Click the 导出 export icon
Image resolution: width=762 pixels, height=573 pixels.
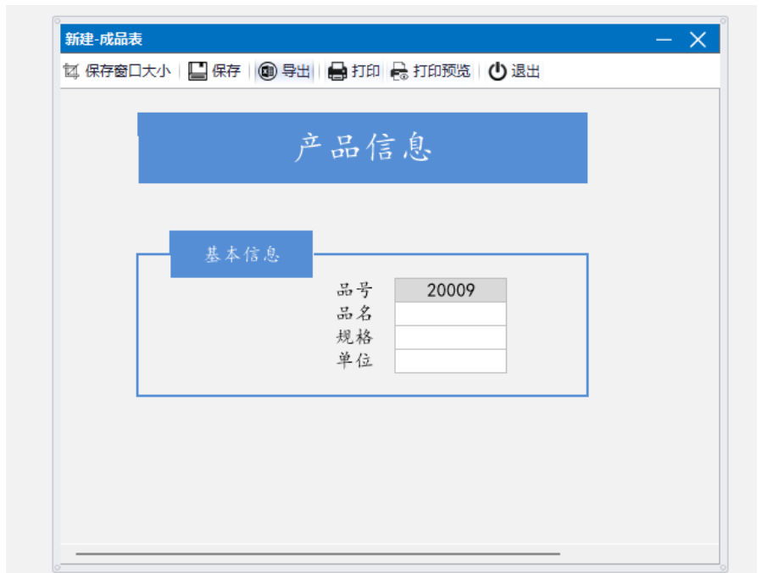click(268, 71)
